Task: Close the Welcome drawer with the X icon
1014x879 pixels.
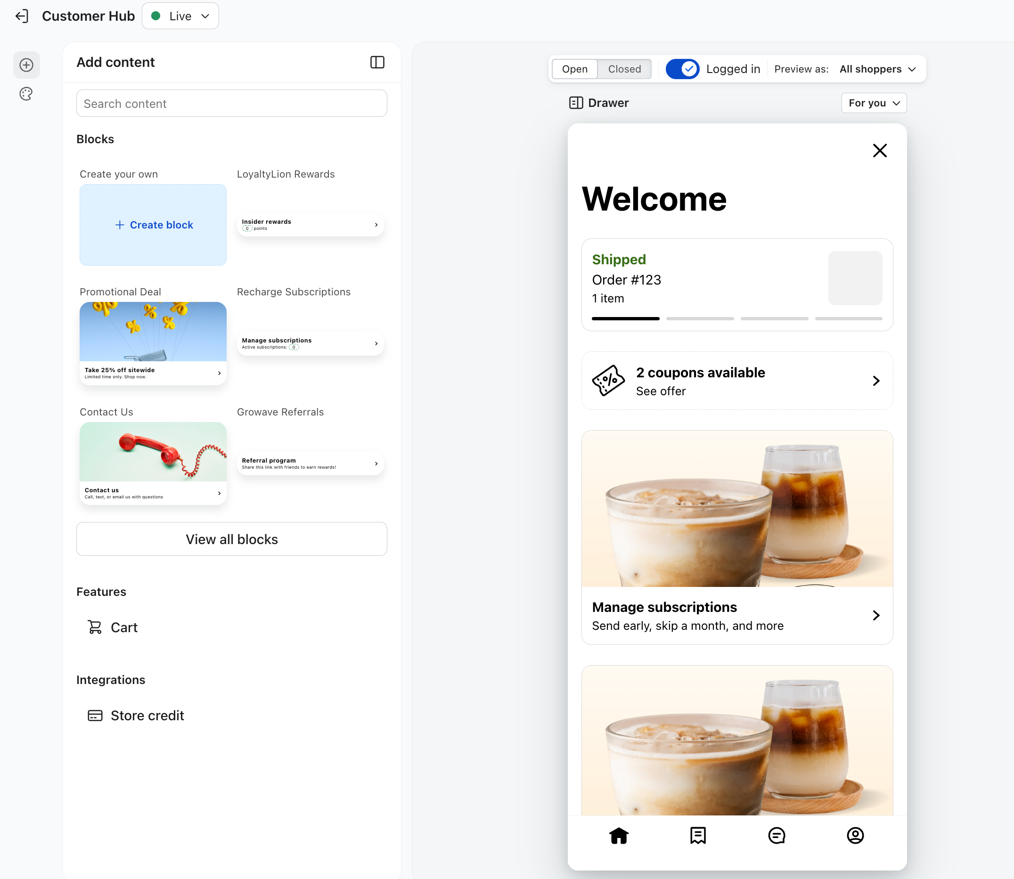Action: pyautogui.click(x=880, y=150)
